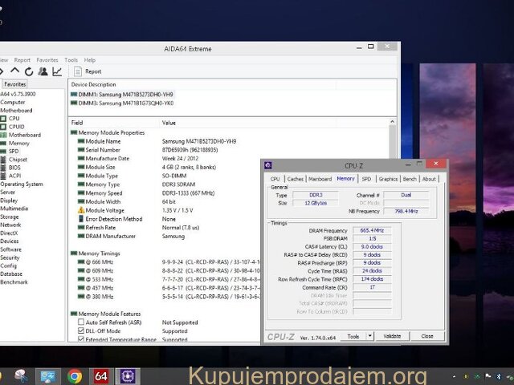The width and height of the screenshot is (514, 385).
Task: Click the Refresh toolbar icon in AIDA64
Action: (29, 71)
